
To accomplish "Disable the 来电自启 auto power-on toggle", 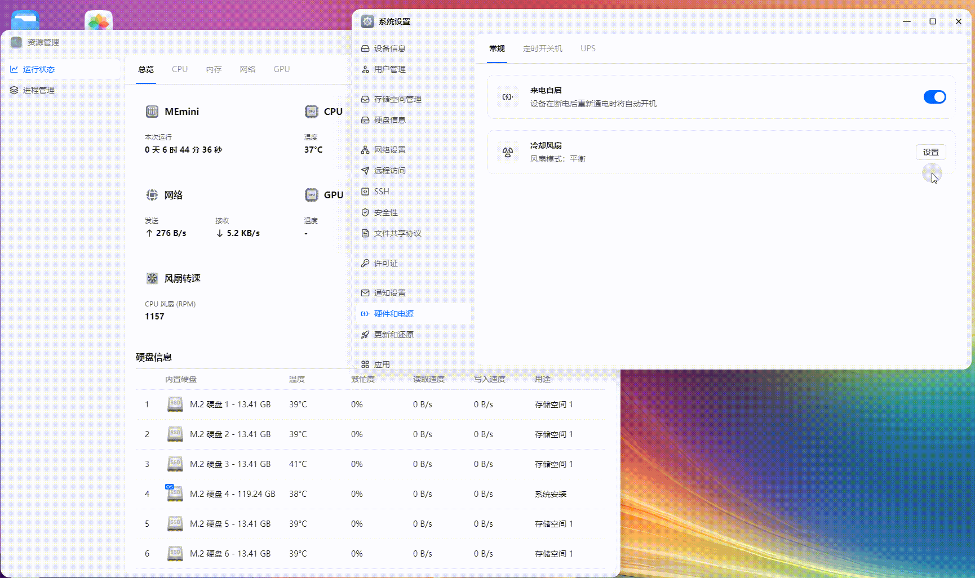I will coord(934,96).
